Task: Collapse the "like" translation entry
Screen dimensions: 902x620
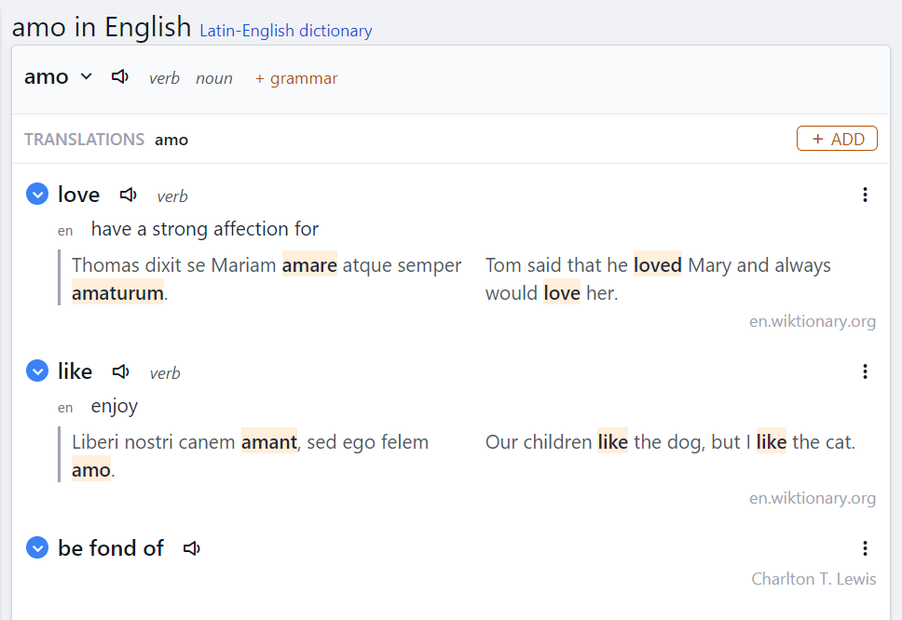Action: 36,371
